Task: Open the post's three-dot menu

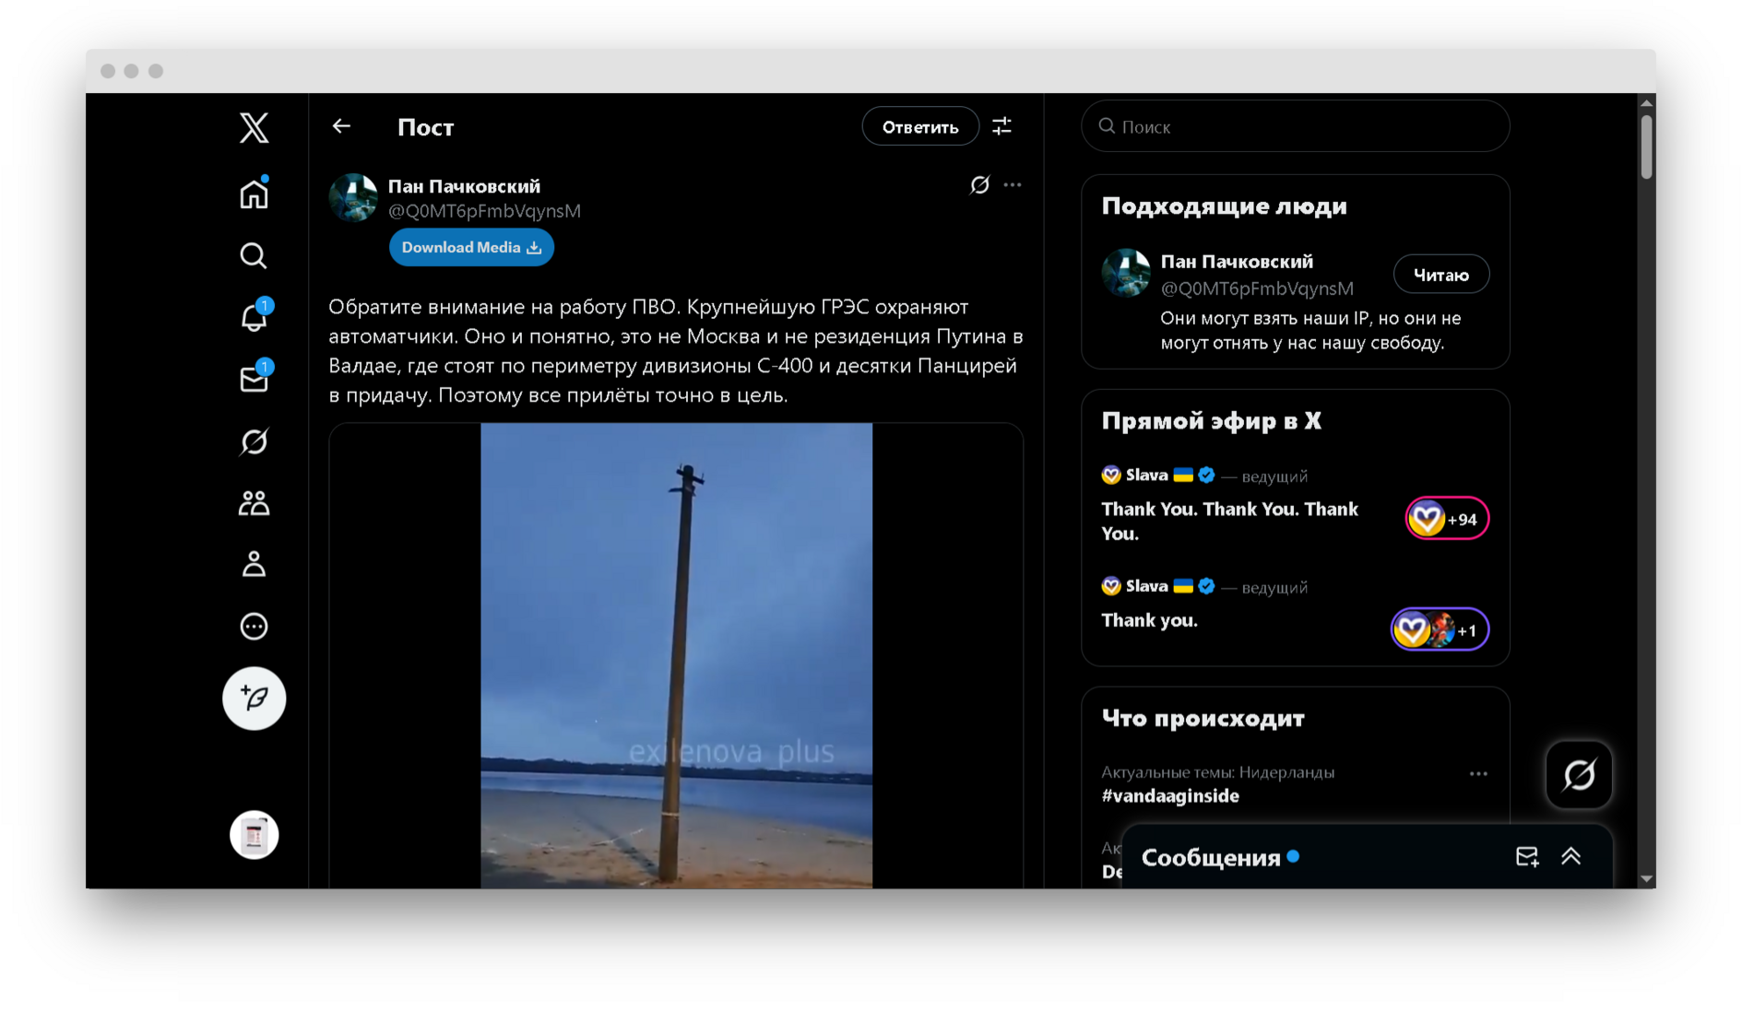Action: pos(1013,185)
